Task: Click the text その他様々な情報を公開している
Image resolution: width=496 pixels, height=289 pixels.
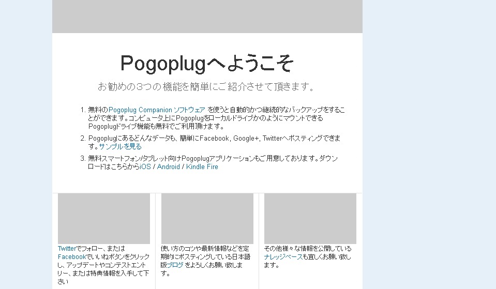Action: [307, 249]
